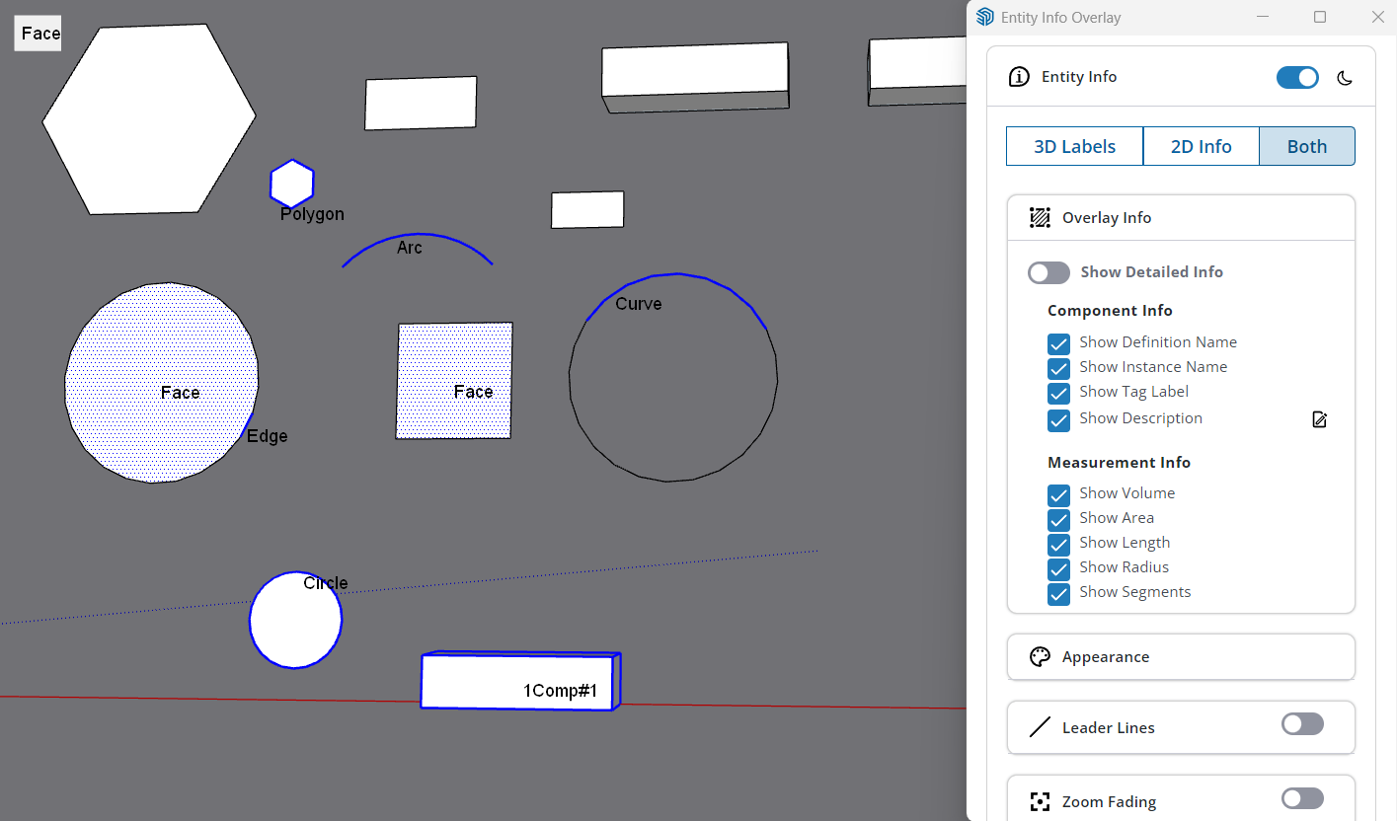Click the SketchUp extension logo in title bar
1397x821 pixels.
[984, 17]
